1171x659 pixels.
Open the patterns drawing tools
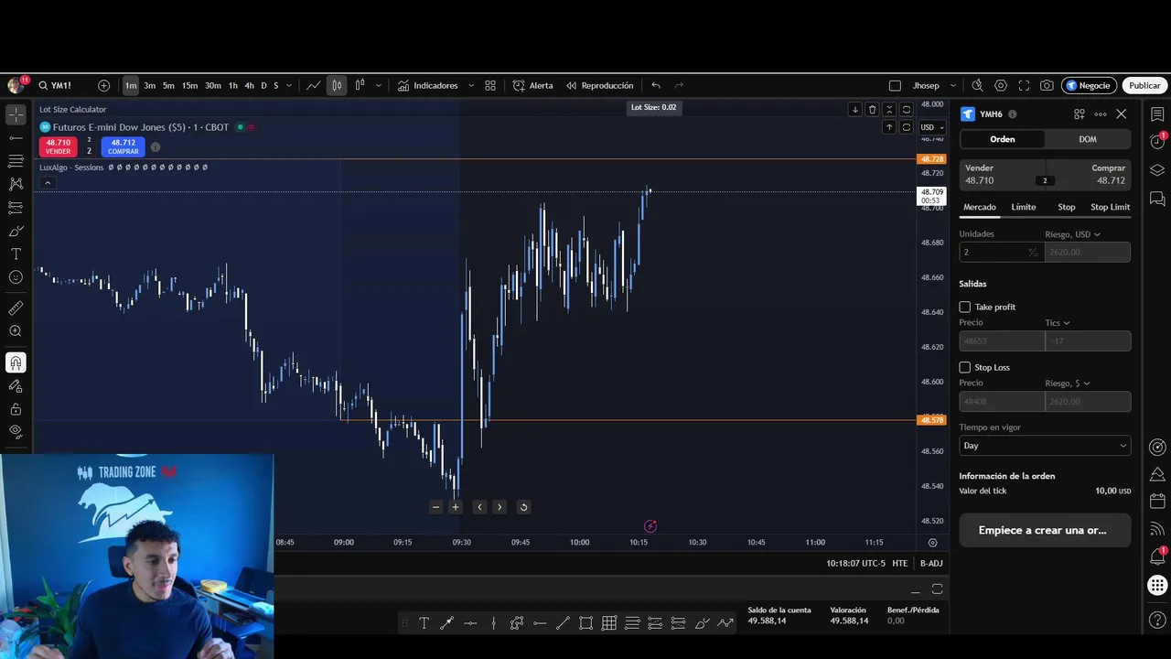16,184
